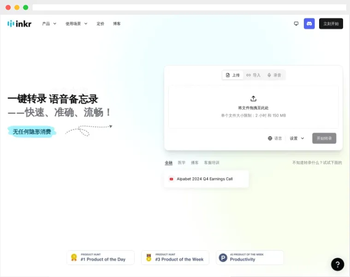
Task: Click the Product Hunt Productivity badge
Action: 249,258
